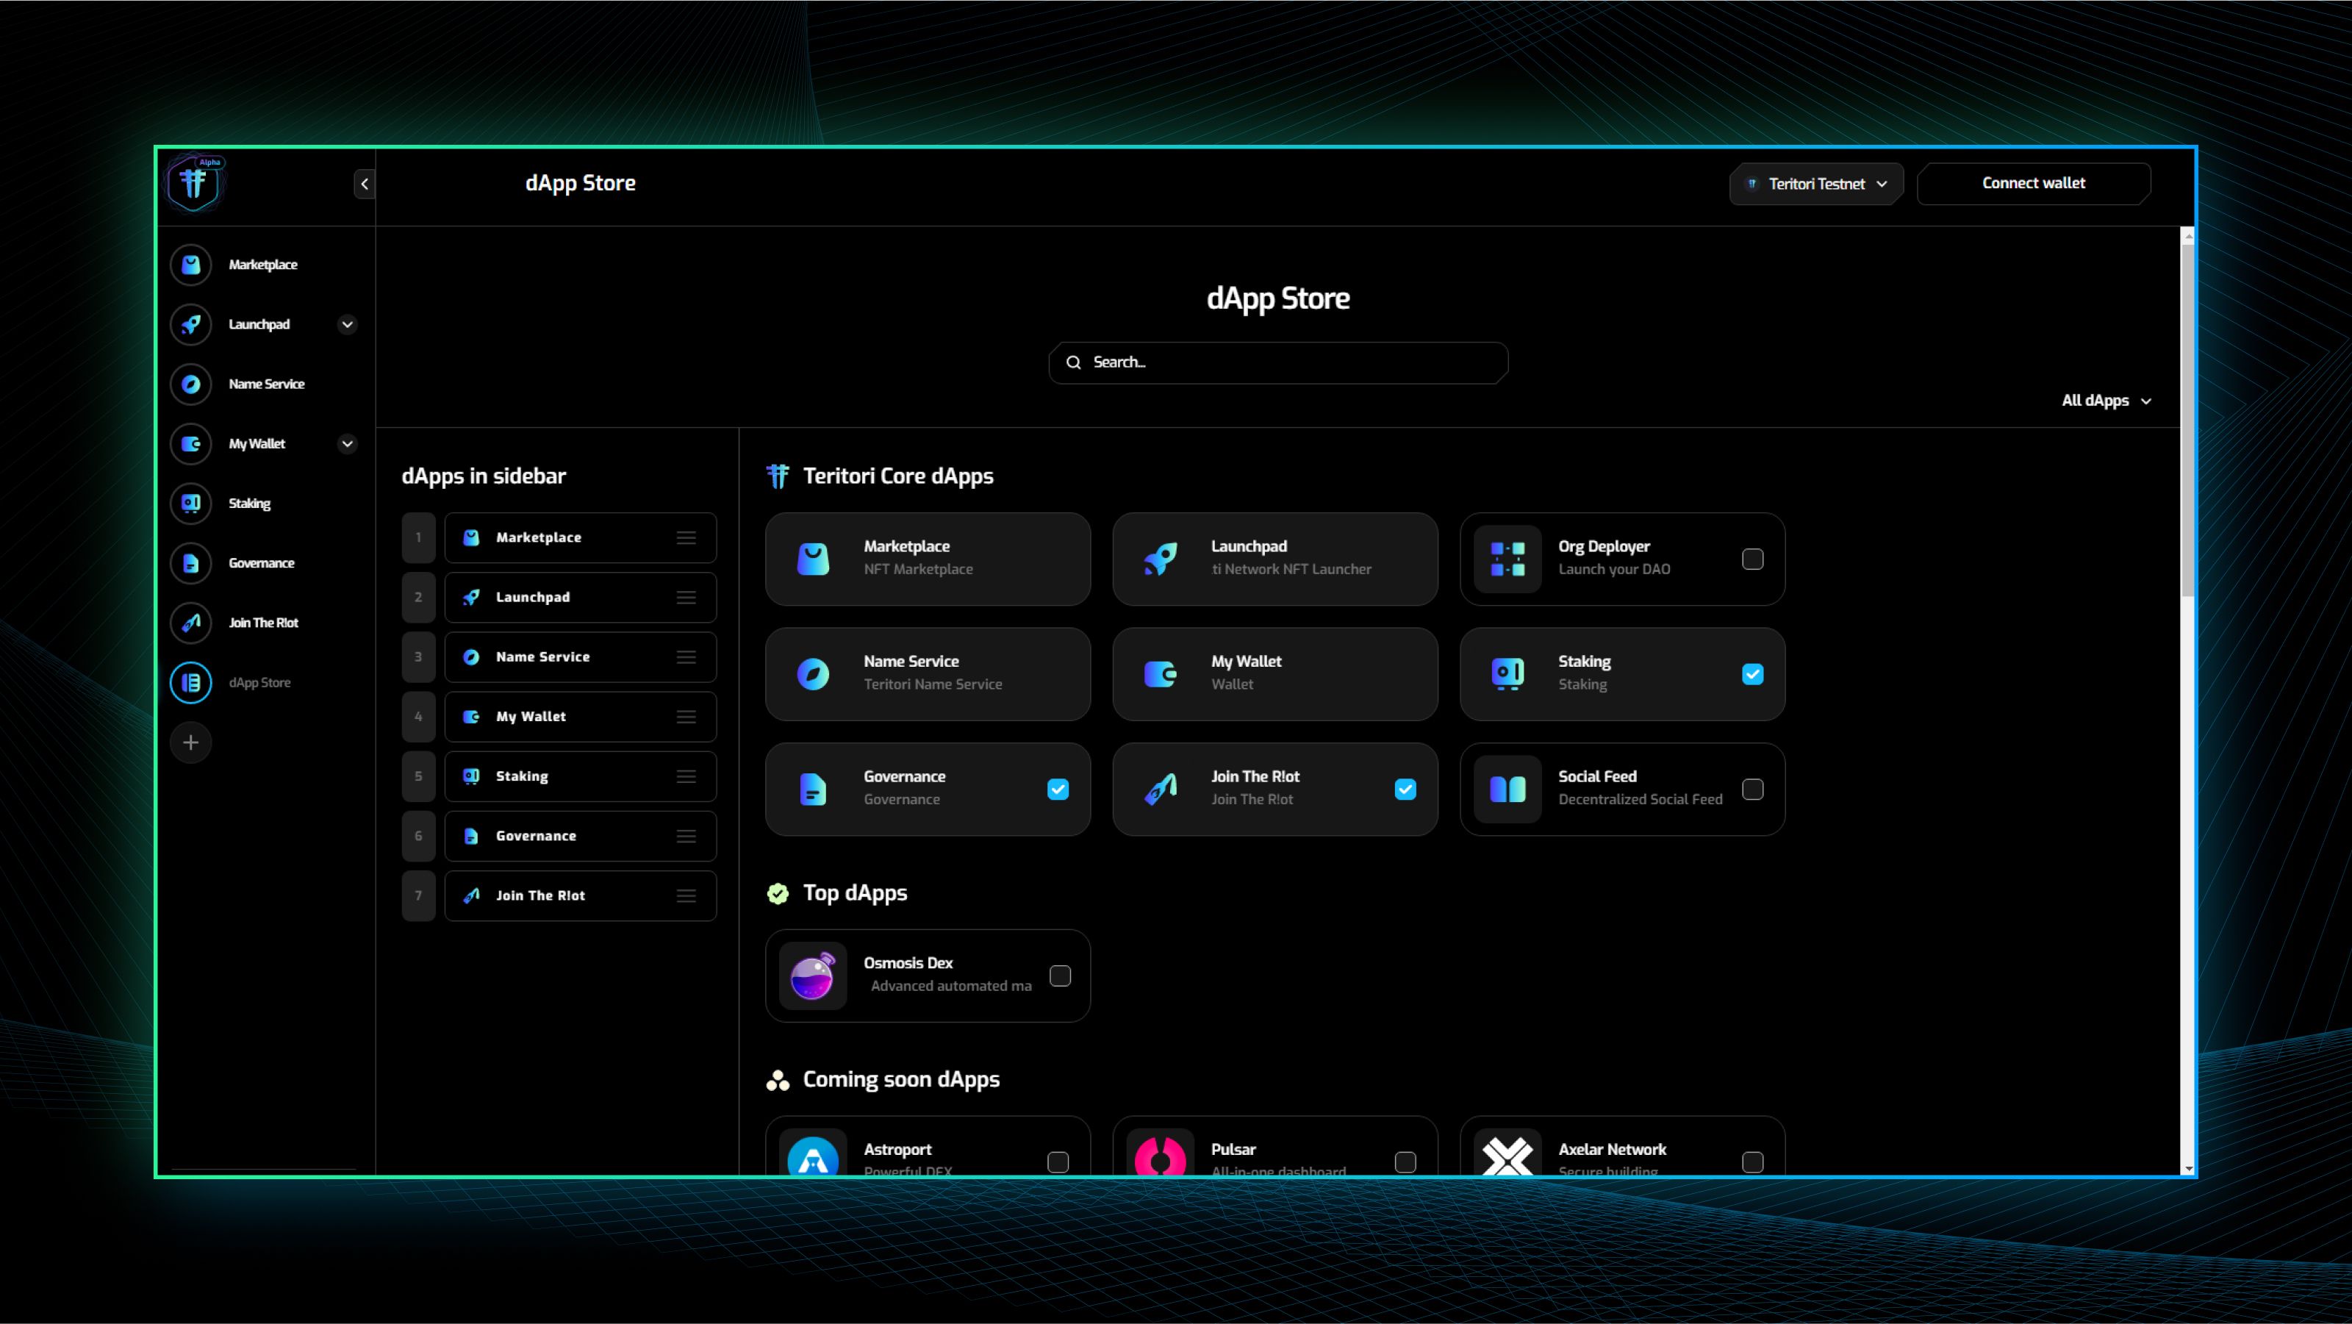
Task: Open the Governance sidebar icon
Action: pyautogui.click(x=191, y=563)
